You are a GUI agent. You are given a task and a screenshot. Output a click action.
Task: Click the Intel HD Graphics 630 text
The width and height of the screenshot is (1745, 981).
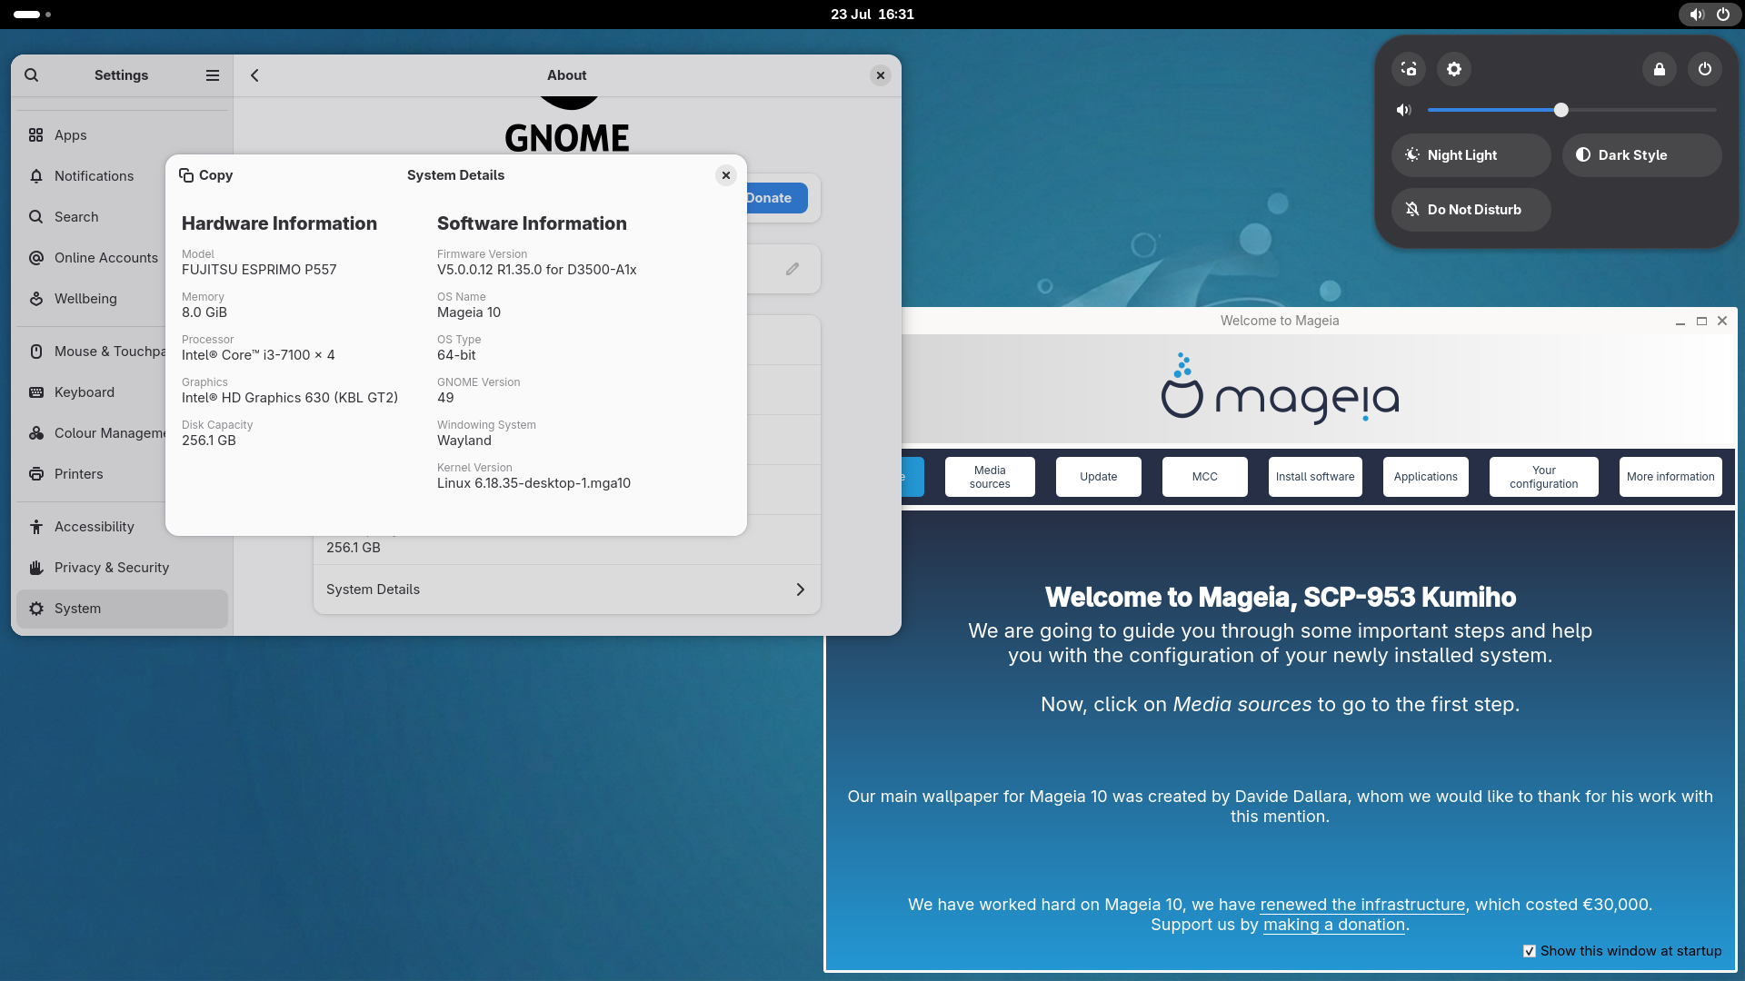(x=290, y=398)
